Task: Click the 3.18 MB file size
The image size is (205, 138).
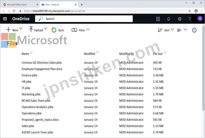Action: point(158,75)
